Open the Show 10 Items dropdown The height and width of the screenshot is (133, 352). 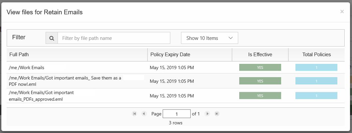pos(209,38)
